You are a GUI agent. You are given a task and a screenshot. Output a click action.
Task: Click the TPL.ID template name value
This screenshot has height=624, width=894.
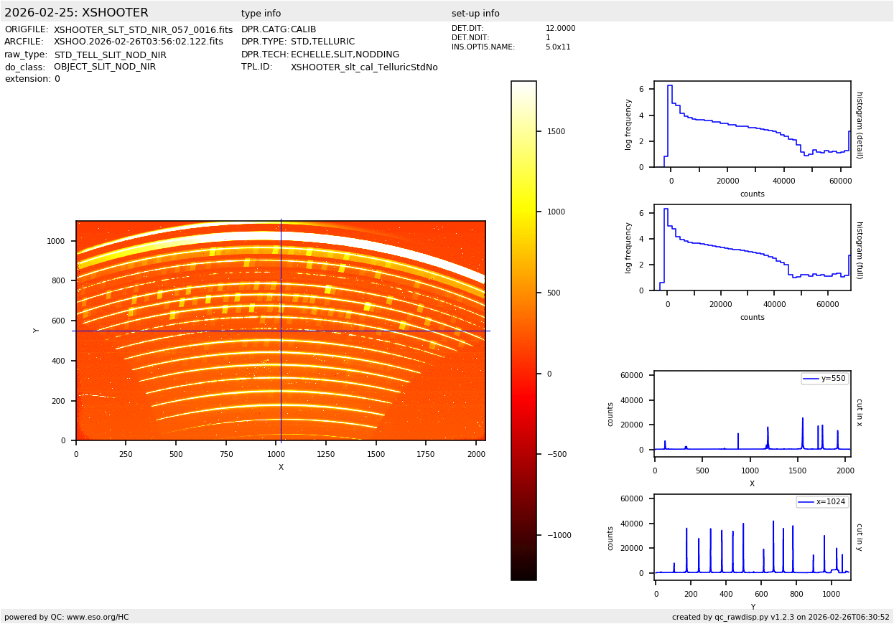coord(364,67)
